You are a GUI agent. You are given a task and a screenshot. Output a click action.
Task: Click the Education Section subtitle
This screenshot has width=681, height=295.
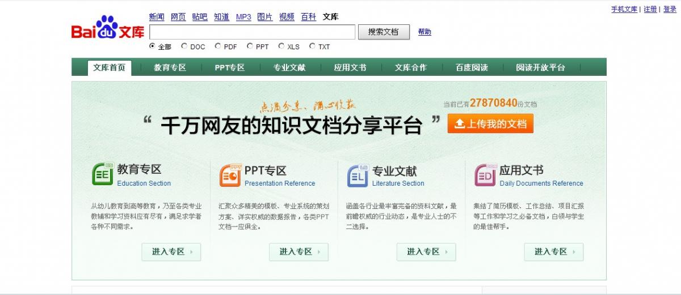[144, 183]
